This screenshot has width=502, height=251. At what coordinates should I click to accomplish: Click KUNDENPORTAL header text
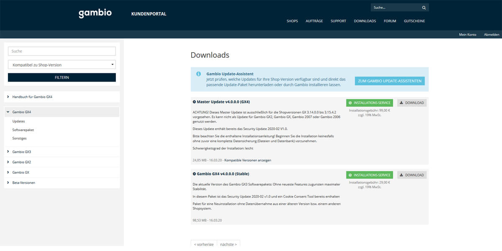click(x=149, y=14)
